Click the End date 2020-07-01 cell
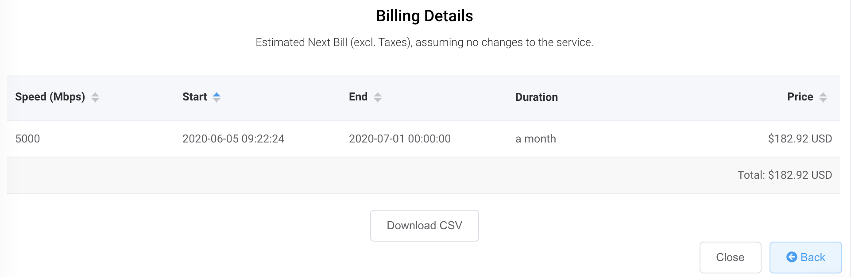The width and height of the screenshot is (851, 277). pyautogui.click(x=400, y=138)
